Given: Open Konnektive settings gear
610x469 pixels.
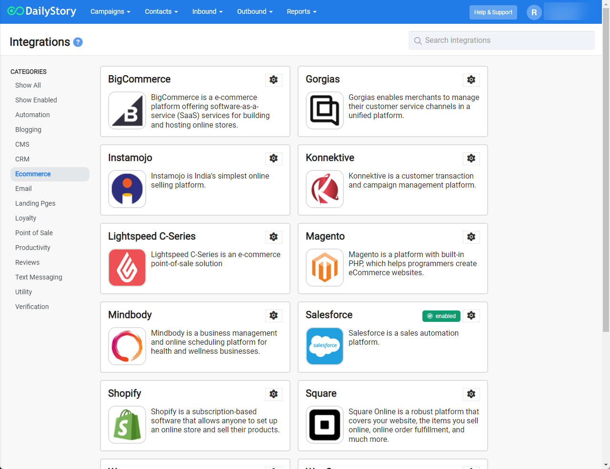Looking at the screenshot, I should click(x=471, y=159).
